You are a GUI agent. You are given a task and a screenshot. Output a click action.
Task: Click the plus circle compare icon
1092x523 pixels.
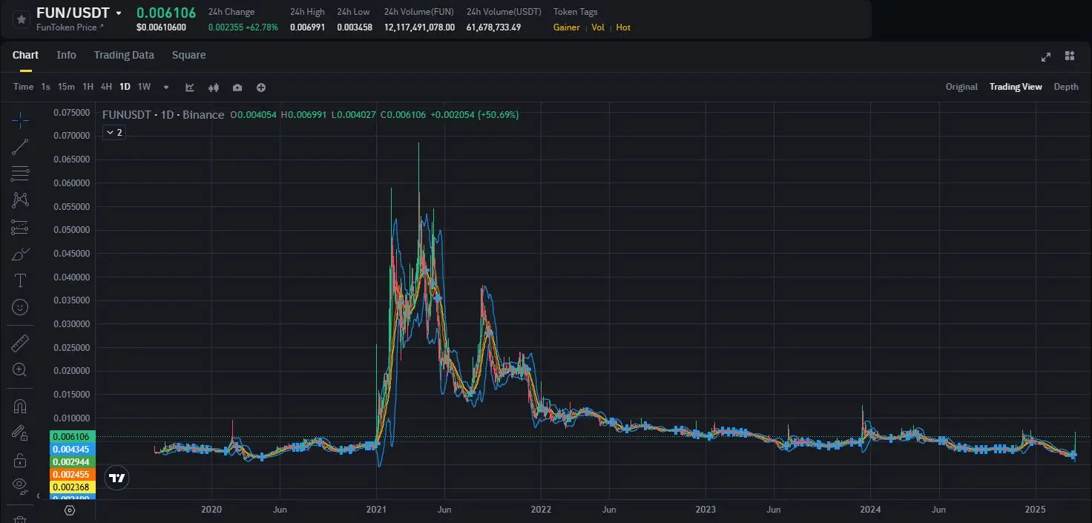(x=261, y=88)
